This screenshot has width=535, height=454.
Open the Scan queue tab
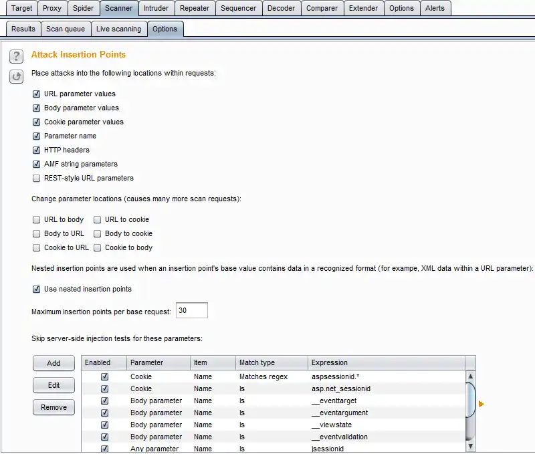pos(66,29)
